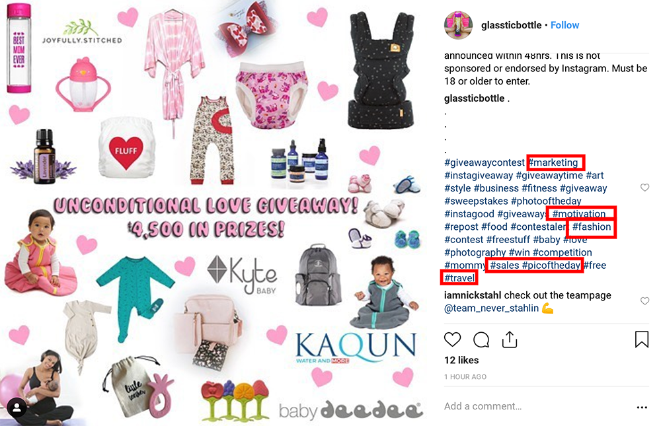View the 12 likes list

tap(461, 360)
